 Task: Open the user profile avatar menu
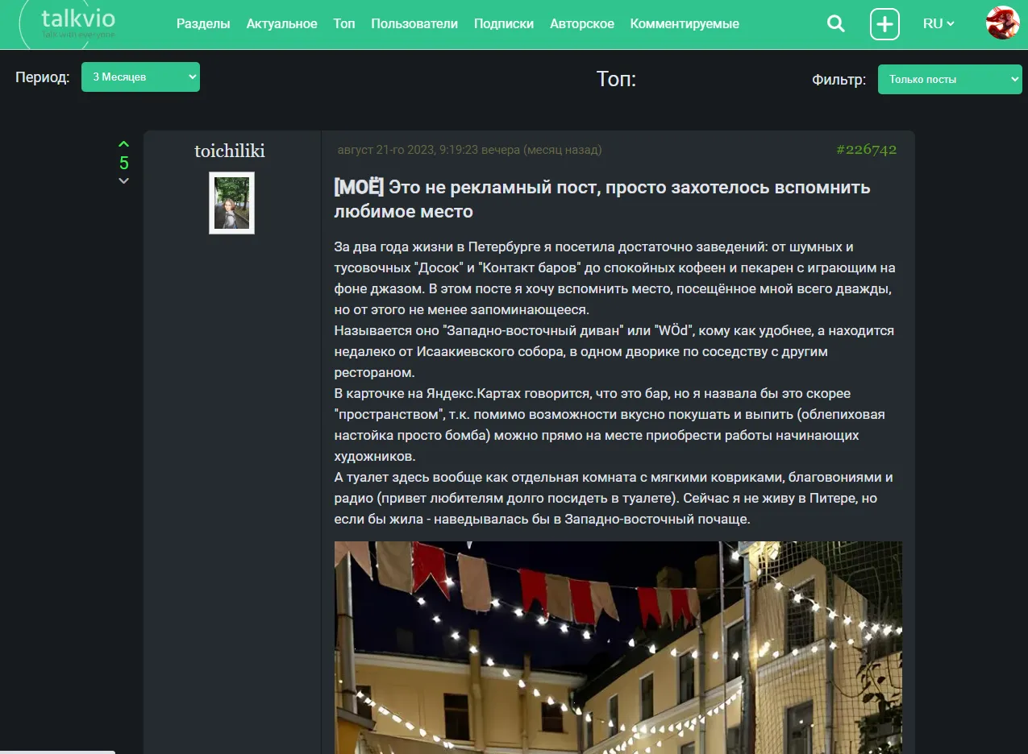point(1003,23)
